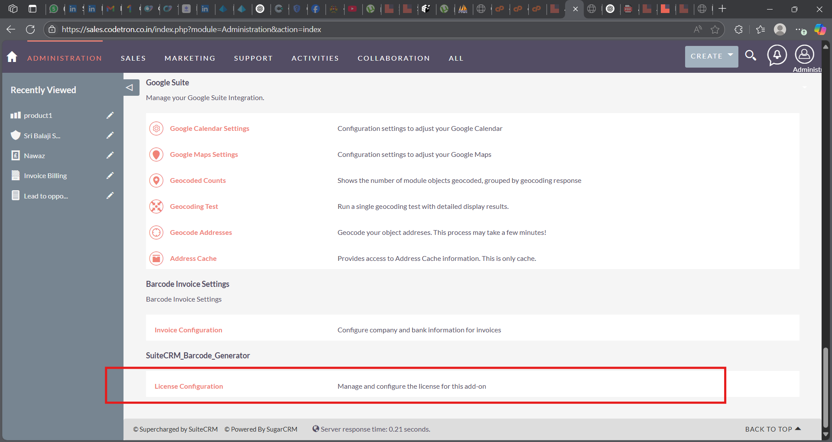Open the ALL menu
The width and height of the screenshot is (832, 442).
point(456,58)
